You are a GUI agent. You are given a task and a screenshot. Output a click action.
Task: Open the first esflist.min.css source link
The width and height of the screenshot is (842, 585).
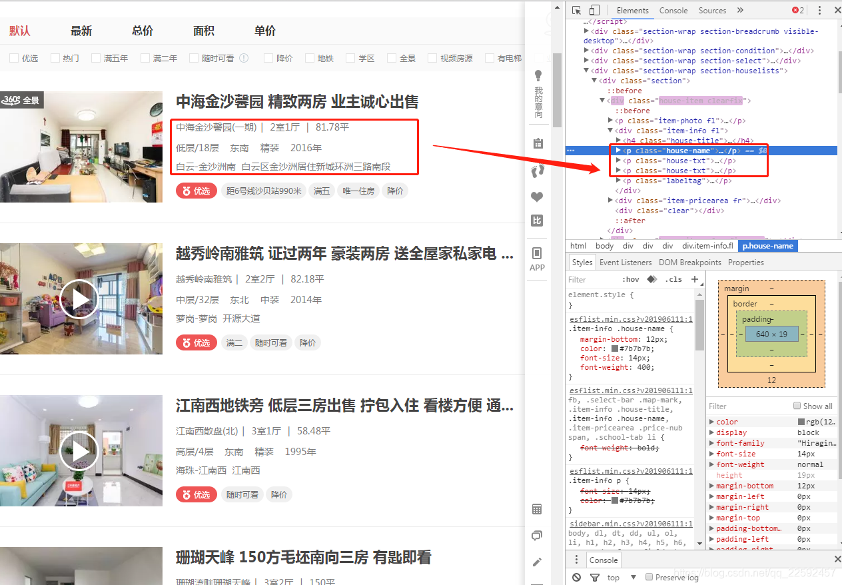[630, 319]
